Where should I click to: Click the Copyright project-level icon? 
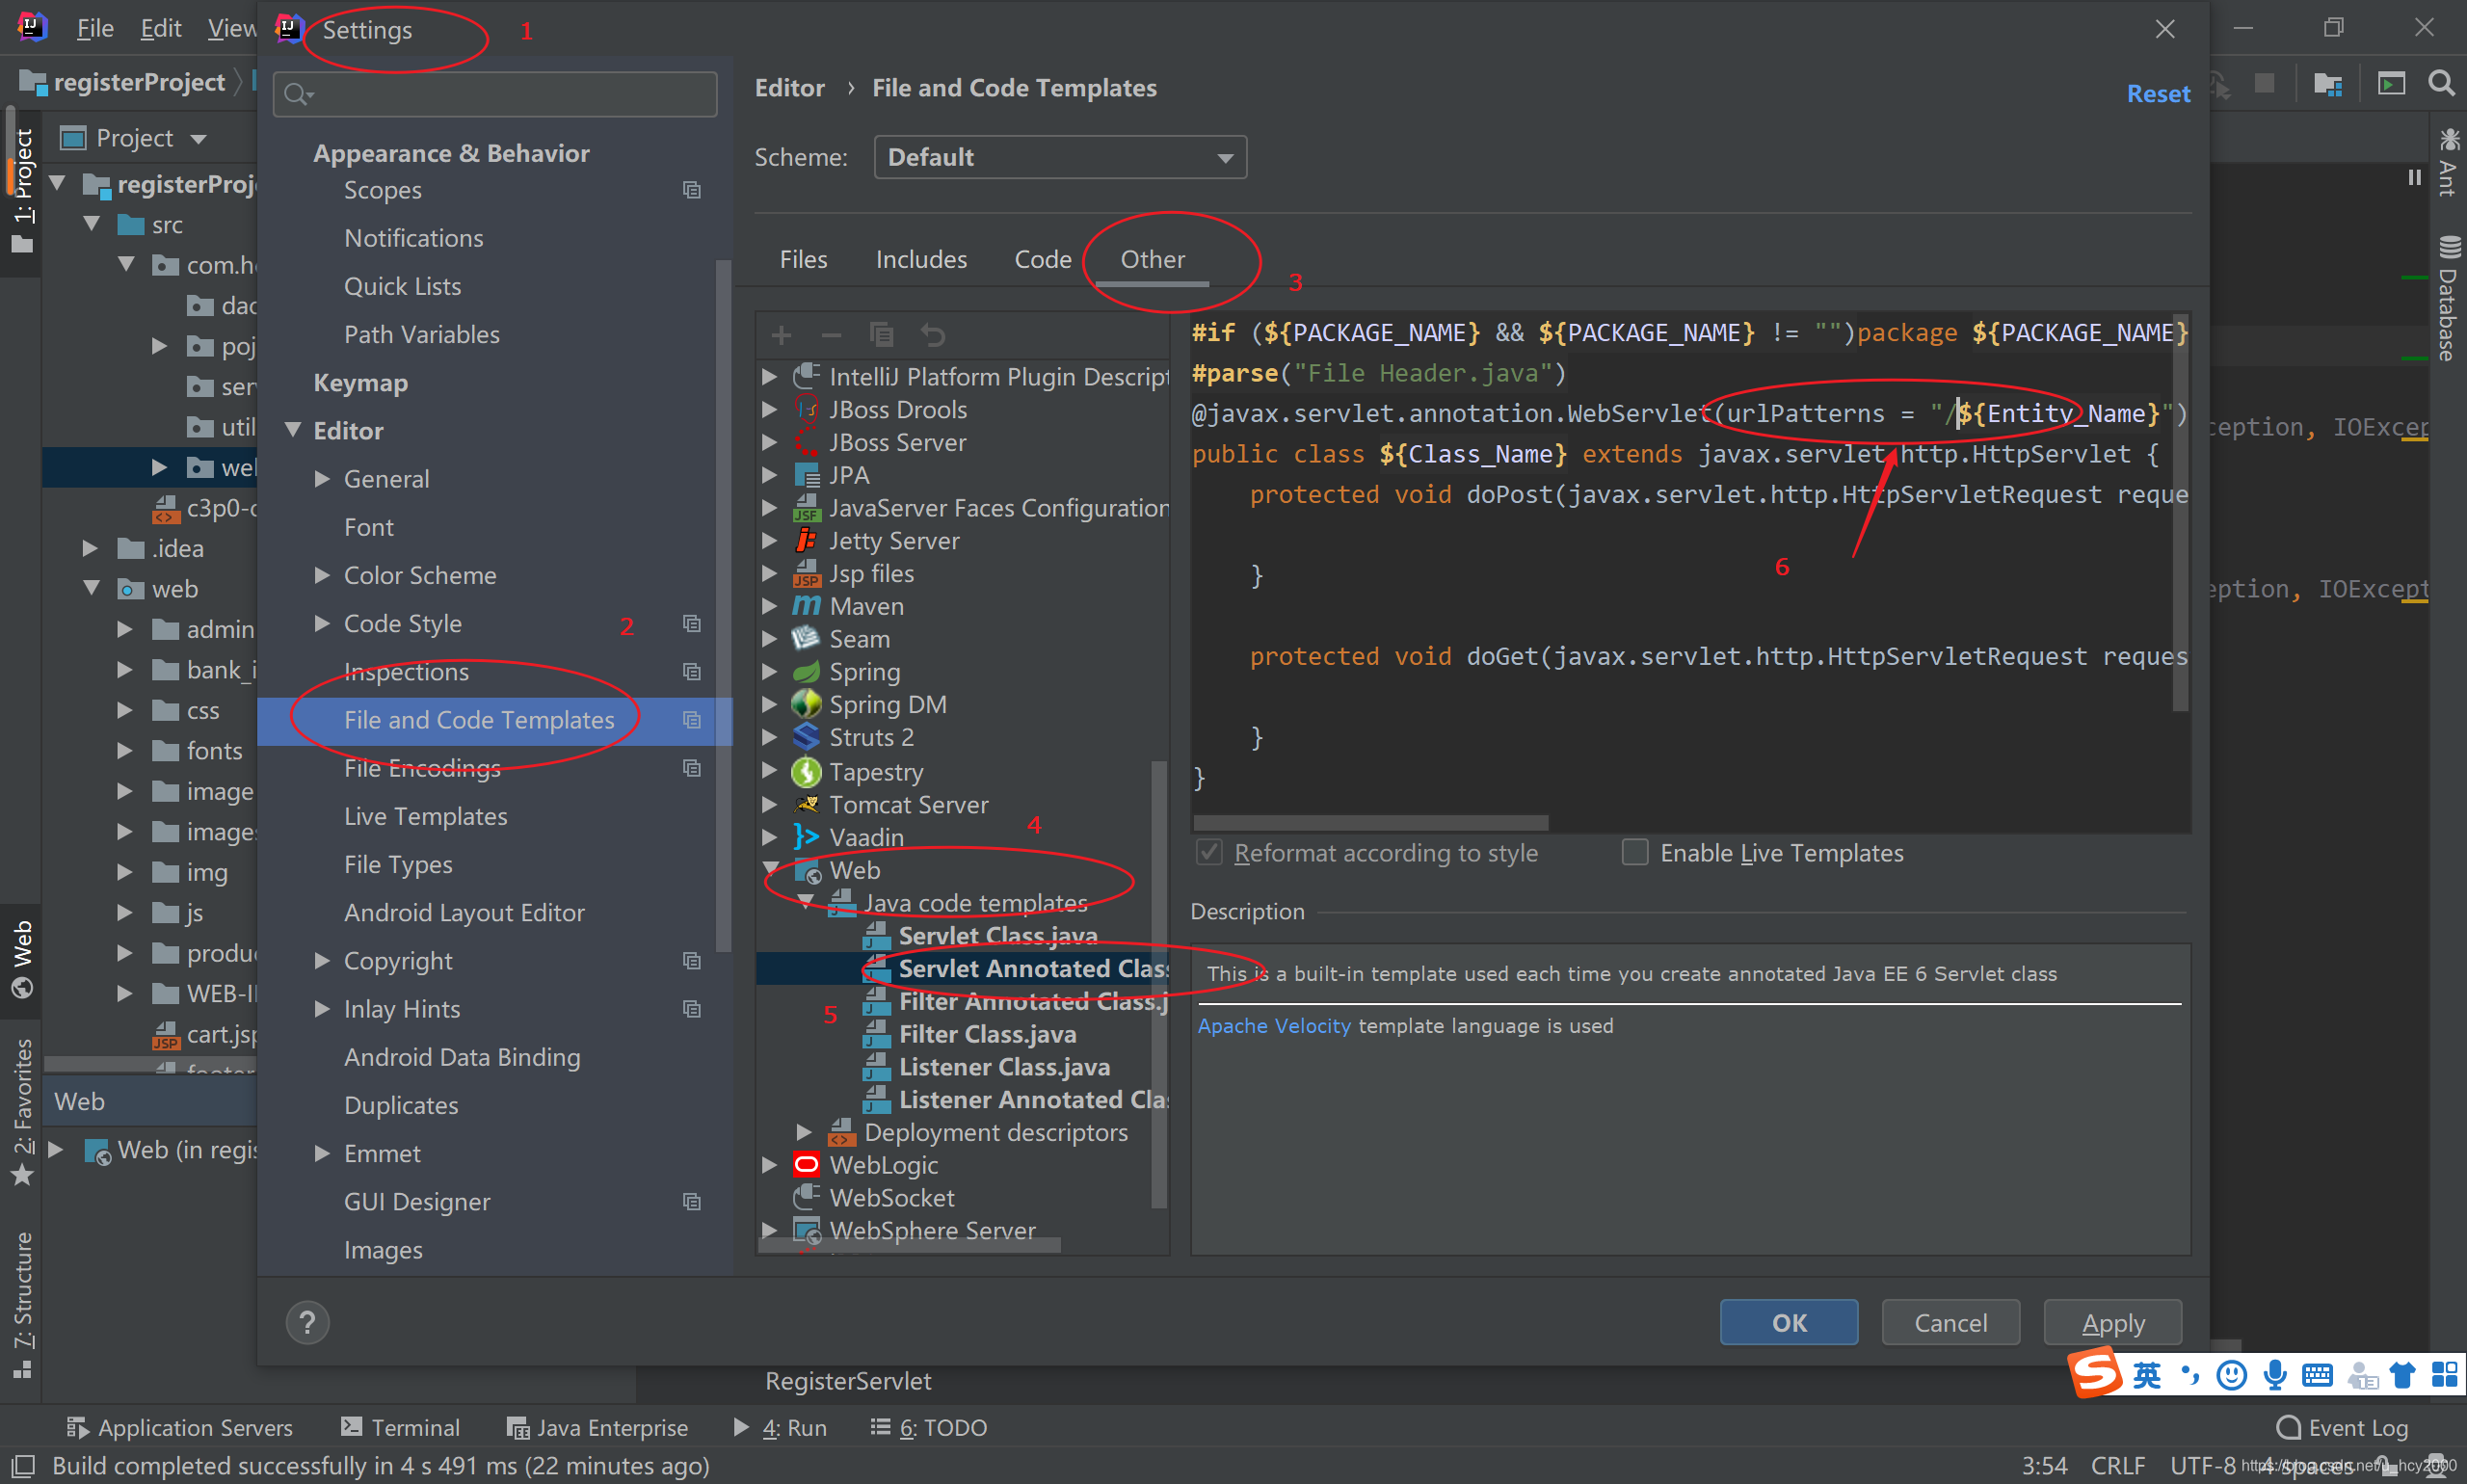691,961
